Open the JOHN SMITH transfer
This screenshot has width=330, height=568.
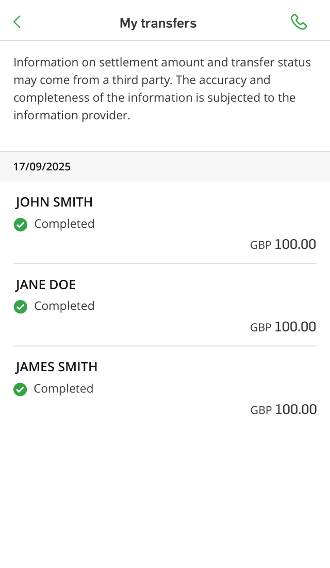[54, 202]
